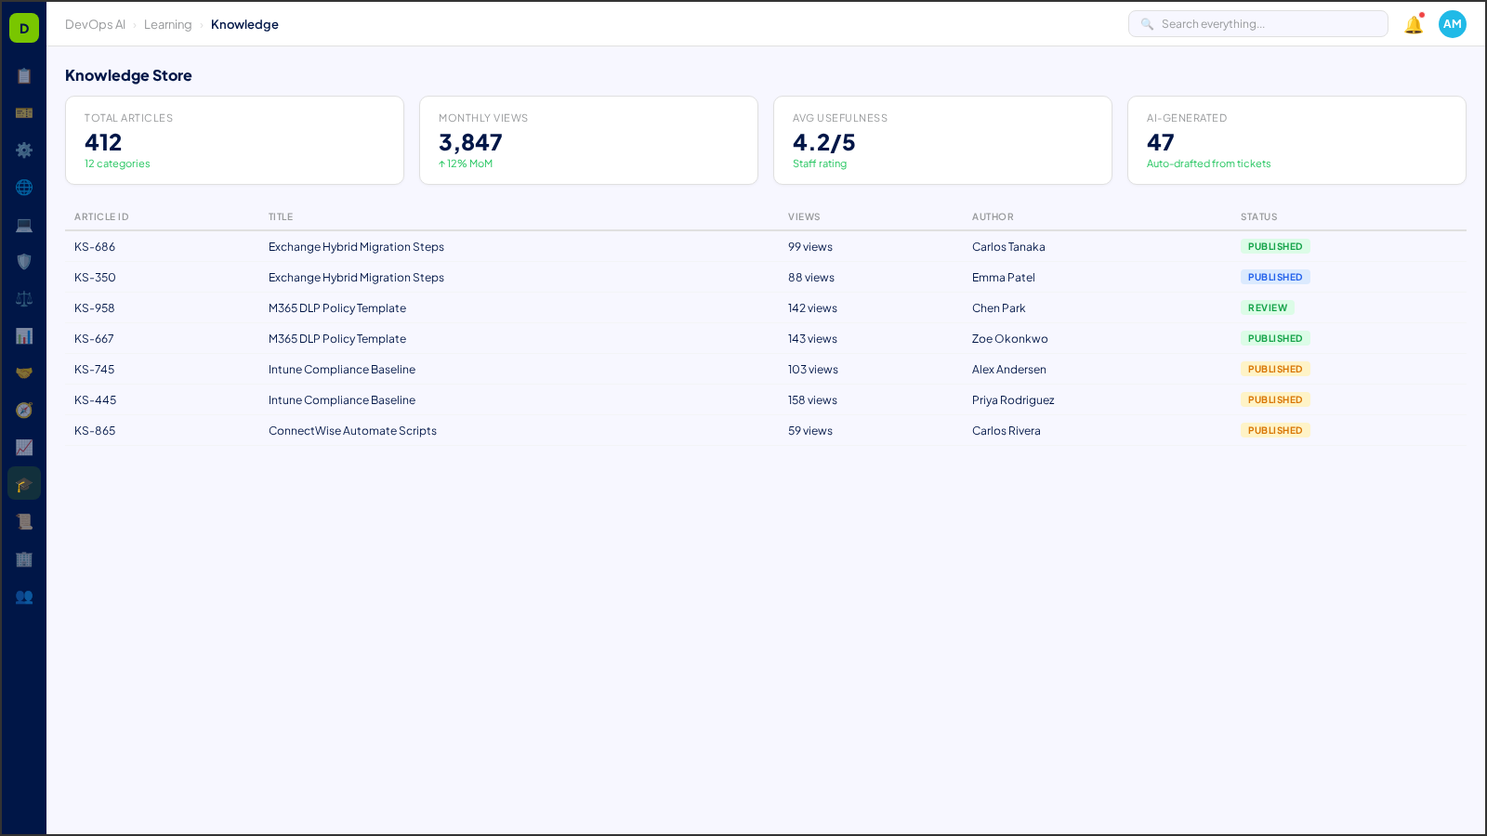Screen dimensions: 1487x836
Task: Open the clipboard icon at top of sidebar
Action: tap(24, 75)
